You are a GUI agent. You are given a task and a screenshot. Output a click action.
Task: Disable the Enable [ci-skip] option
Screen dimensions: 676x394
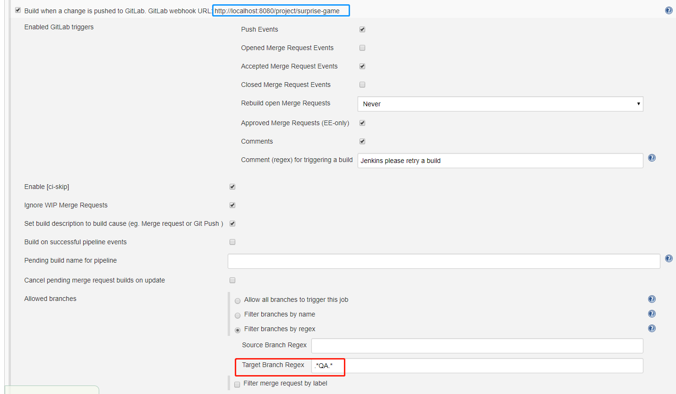tap(232, 187)
